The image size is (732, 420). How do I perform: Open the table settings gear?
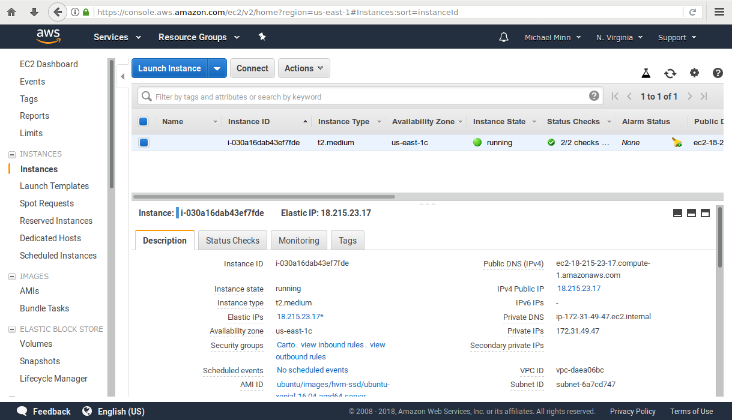tap(694, 73)
